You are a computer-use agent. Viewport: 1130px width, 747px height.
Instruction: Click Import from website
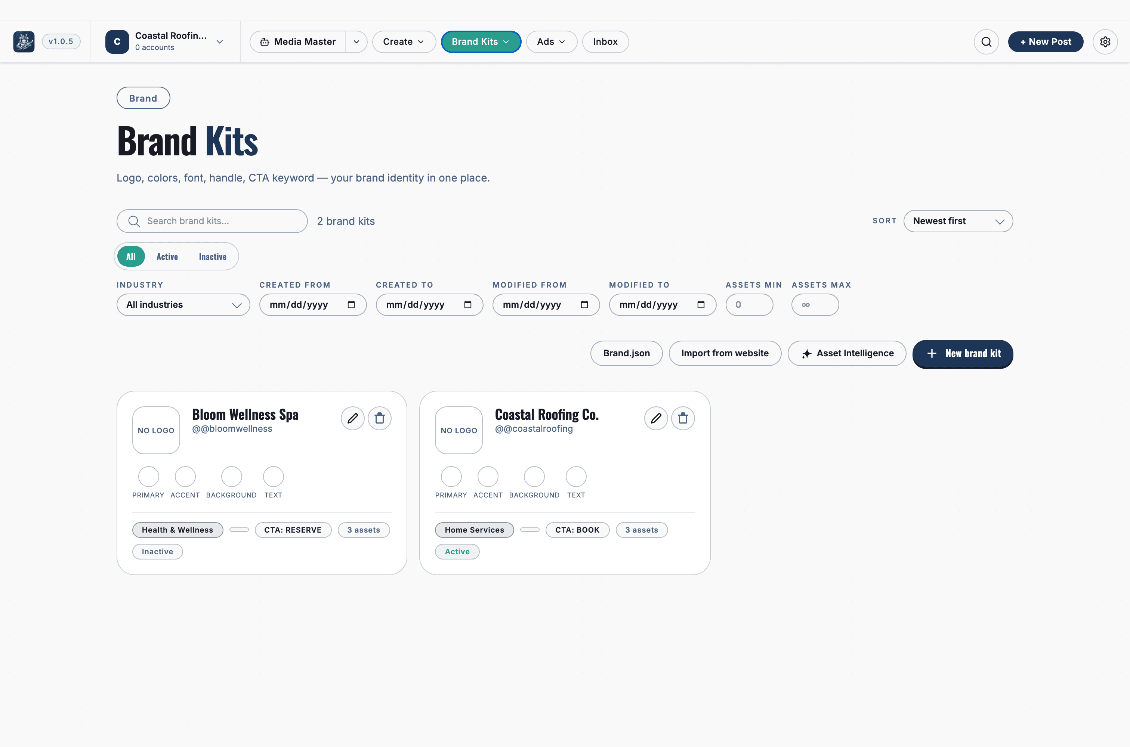tap(725, 353)
